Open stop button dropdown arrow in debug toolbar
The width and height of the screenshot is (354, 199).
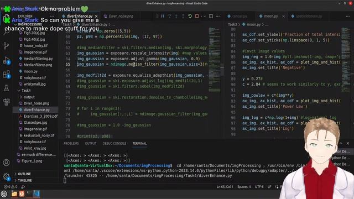point(205,16)
